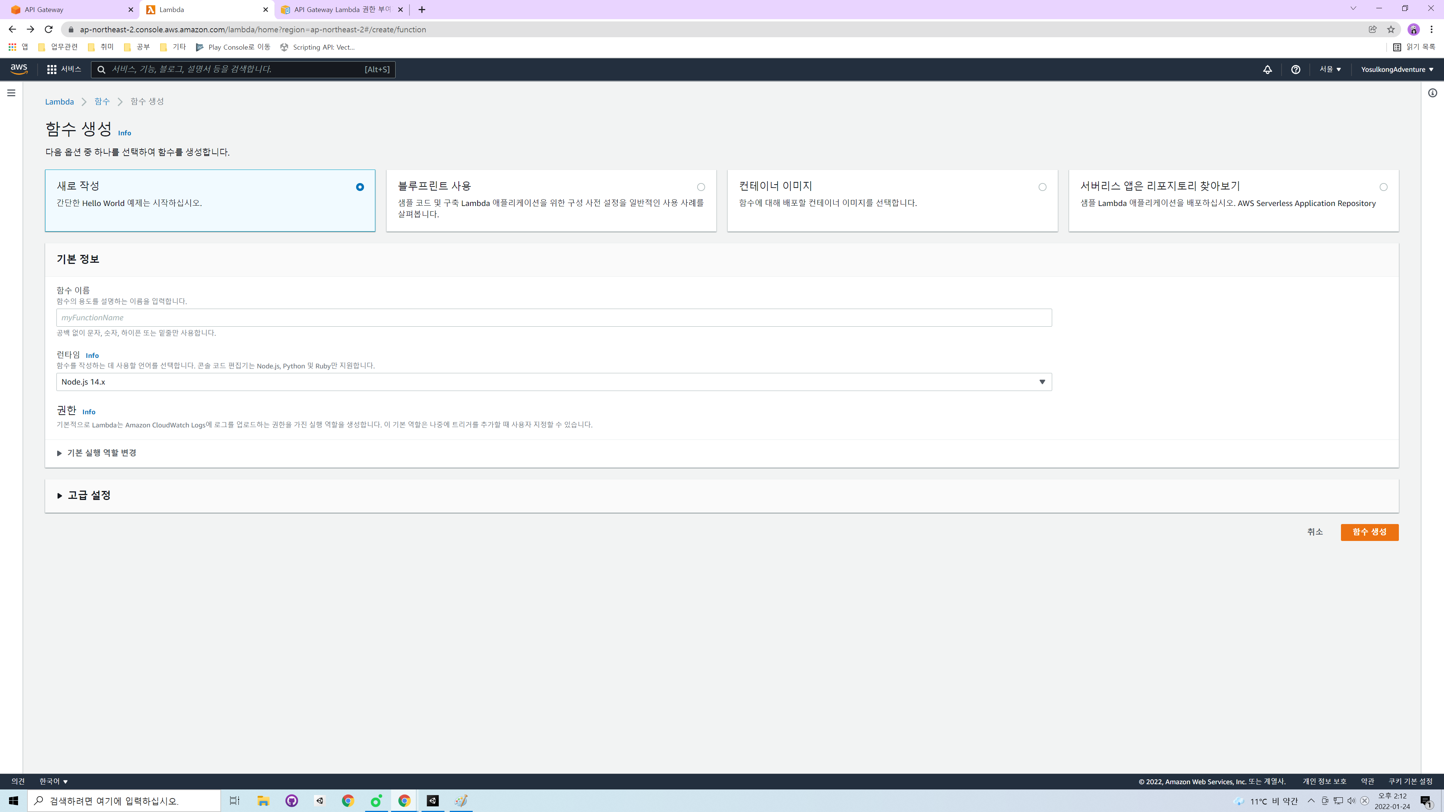Select the 컨테이너 이미지 radio option
The height and width of the screenshot is (812, 1444).
click(x=1042, y=187)
